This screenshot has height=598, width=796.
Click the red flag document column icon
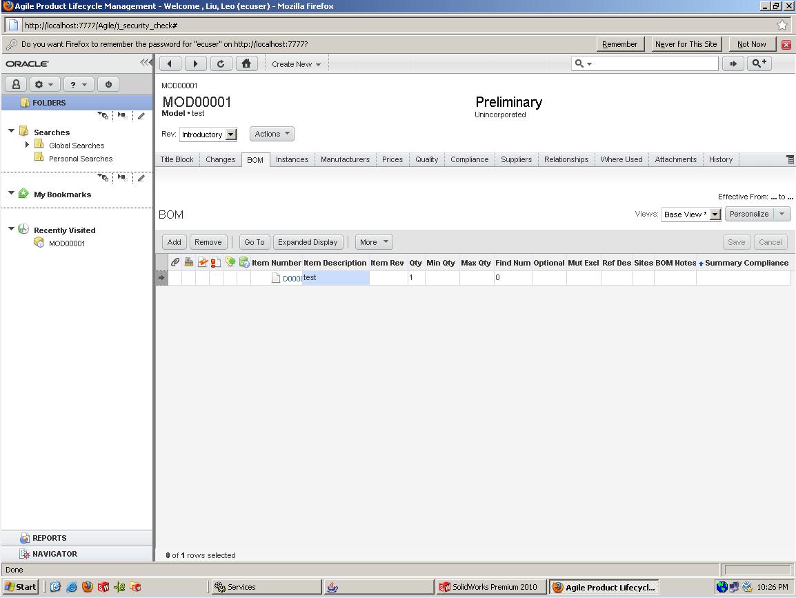216,263
